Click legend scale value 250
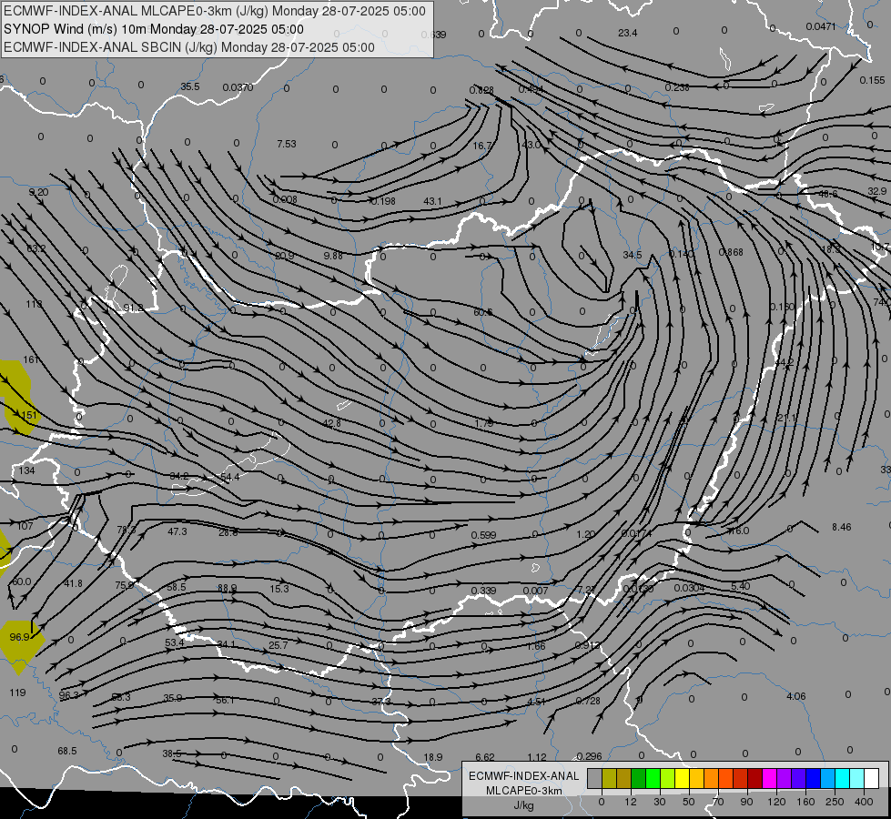Image resolution: width=891 pixels, height=819 pixels. [835, 802]
